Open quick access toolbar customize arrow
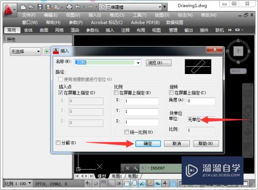Image resolution: width=258 pixels, height=190 pixels. (x=165, y=7)
